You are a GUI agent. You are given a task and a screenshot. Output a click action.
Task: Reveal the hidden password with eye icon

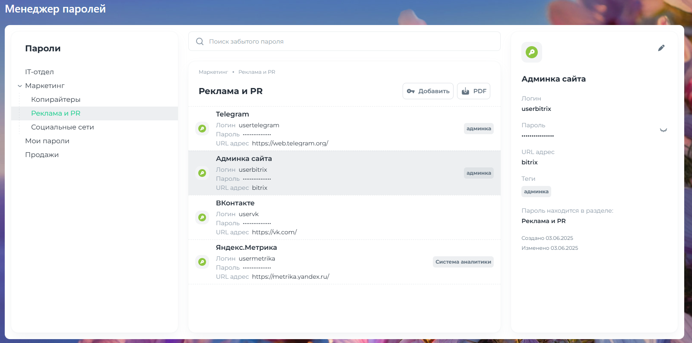663,130
